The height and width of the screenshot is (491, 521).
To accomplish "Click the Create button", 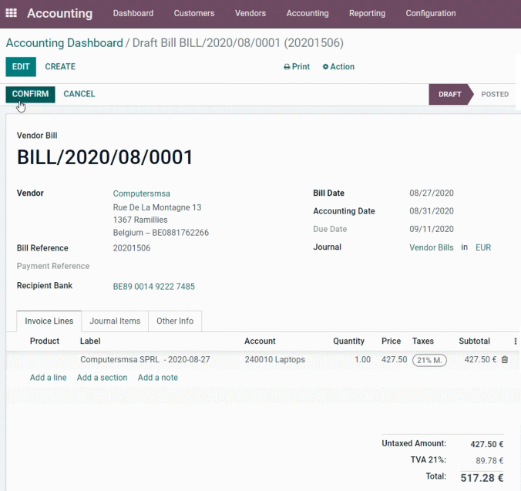I will point(60,67).
